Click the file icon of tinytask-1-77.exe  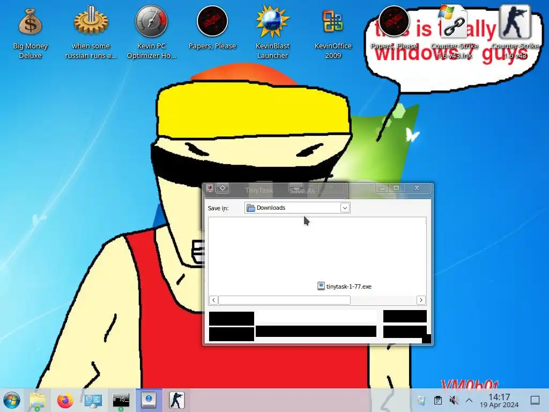(321, 286)
